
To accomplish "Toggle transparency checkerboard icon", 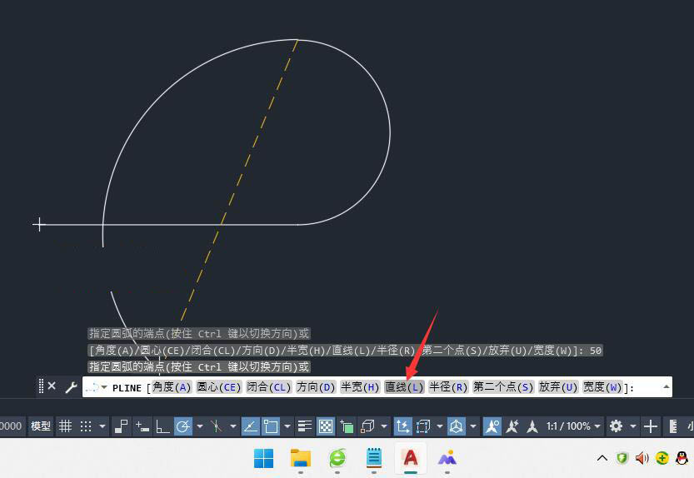I will (326, 426).
